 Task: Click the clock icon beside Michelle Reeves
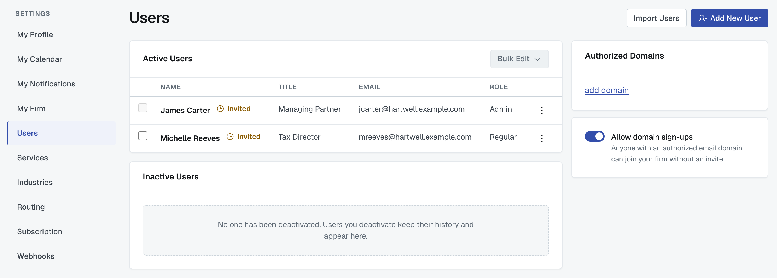[x=230, y=137]
